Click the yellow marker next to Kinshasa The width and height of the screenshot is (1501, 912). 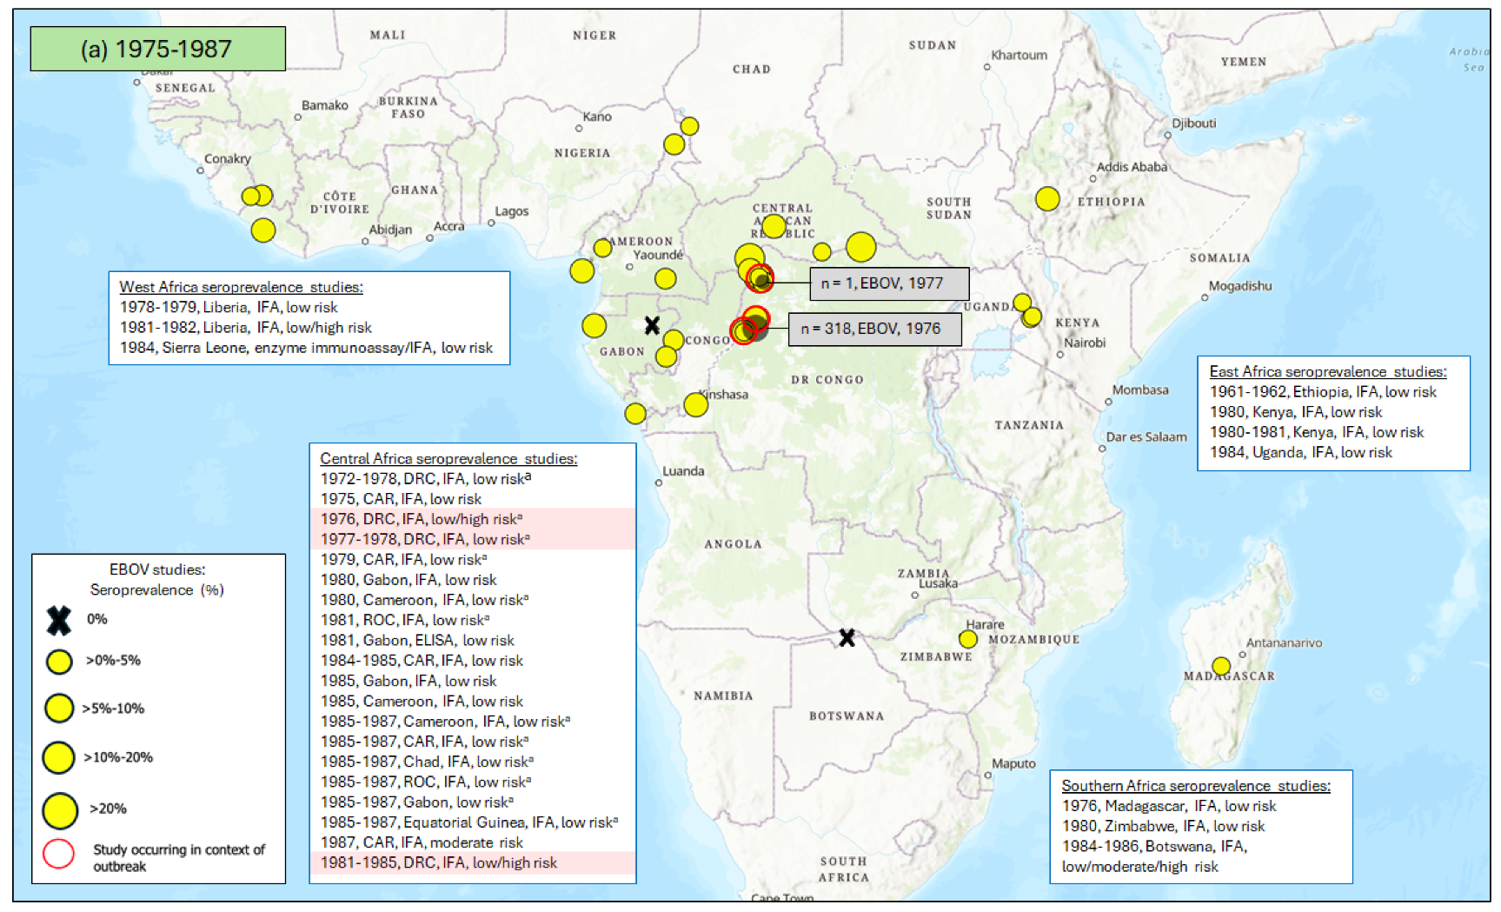(695, 404)
